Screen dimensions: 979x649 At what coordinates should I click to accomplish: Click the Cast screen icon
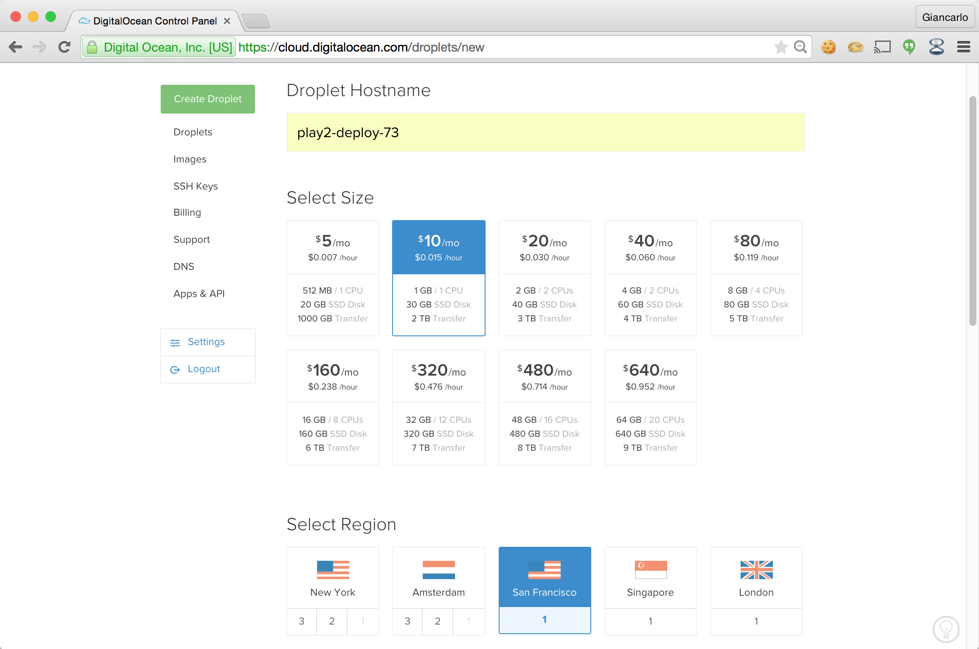[882, 47]
